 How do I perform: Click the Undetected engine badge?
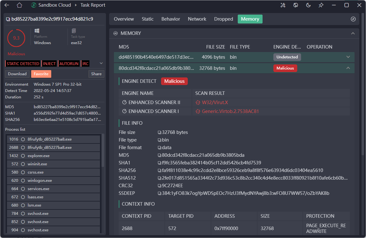click(x=287, y=57)
